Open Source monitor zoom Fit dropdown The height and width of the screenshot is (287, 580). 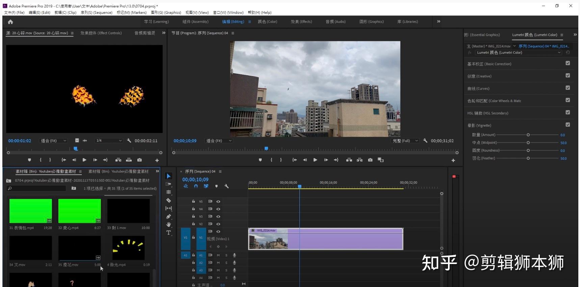click(54, 140)
